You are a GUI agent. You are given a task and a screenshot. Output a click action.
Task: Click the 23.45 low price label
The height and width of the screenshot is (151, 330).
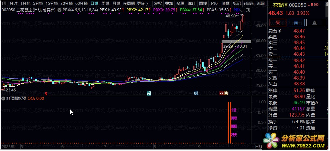(x=10, y=90)
